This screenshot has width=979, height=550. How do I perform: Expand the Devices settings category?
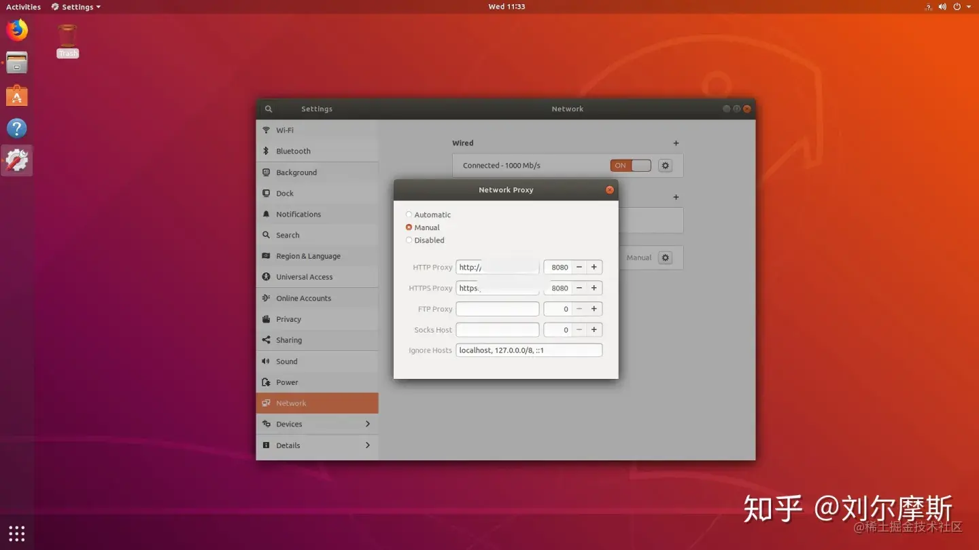coord(317,424)
